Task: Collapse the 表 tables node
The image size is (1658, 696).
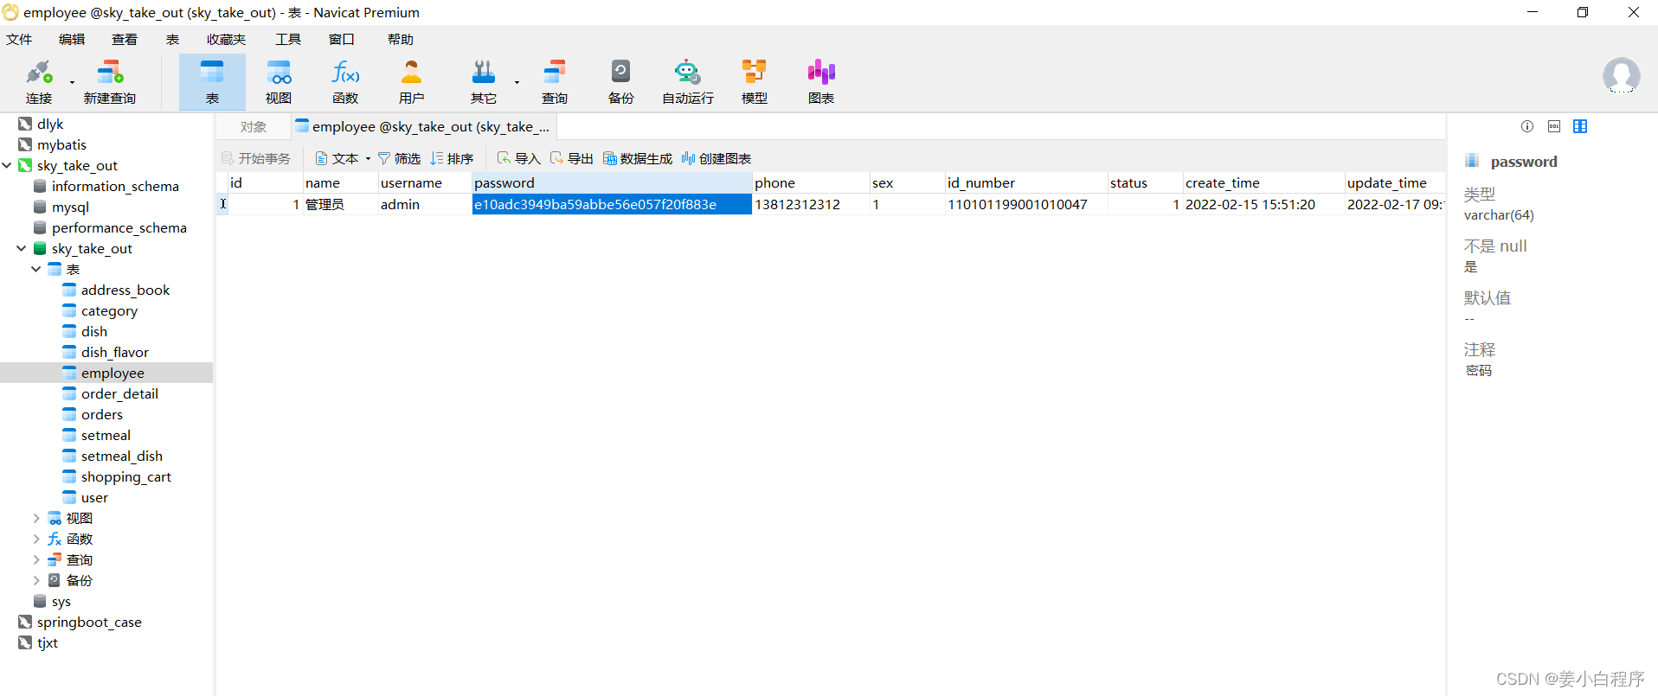Action: [x=36, y=269]
